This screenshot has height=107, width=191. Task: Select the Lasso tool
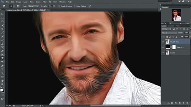[x=2, y=22]
